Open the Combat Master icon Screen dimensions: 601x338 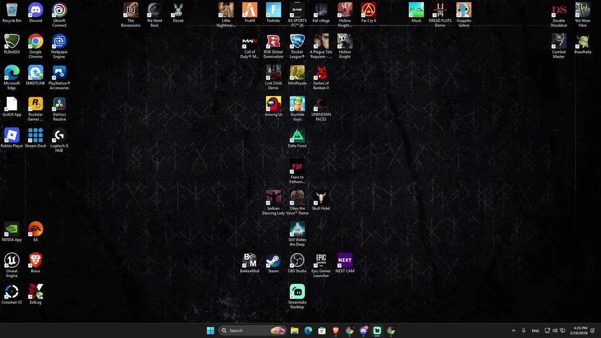tap(559, 46)
